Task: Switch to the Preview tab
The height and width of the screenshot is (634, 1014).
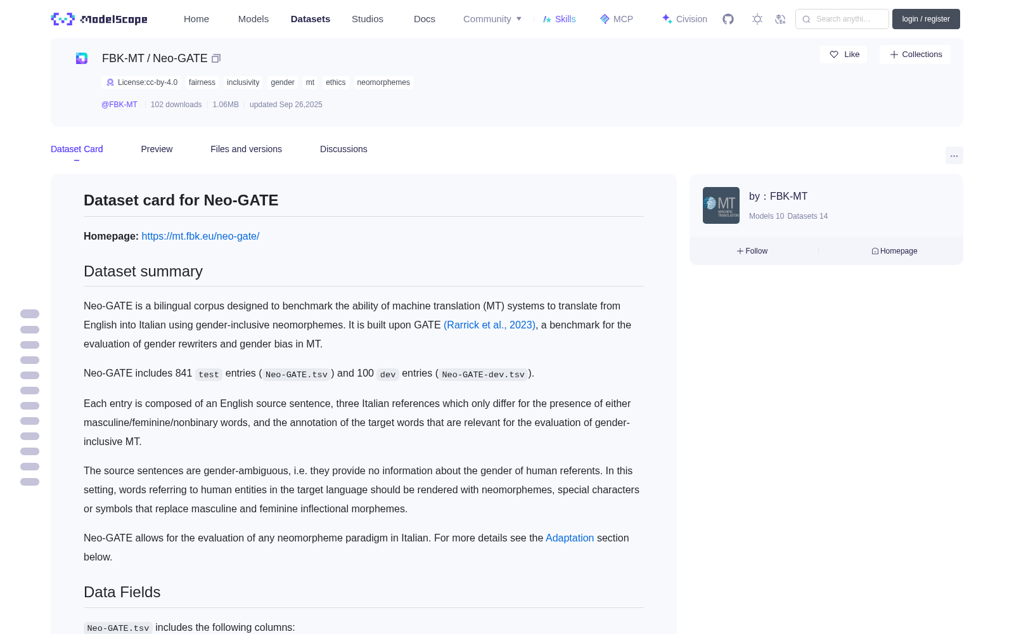Action: coord(157,149)
